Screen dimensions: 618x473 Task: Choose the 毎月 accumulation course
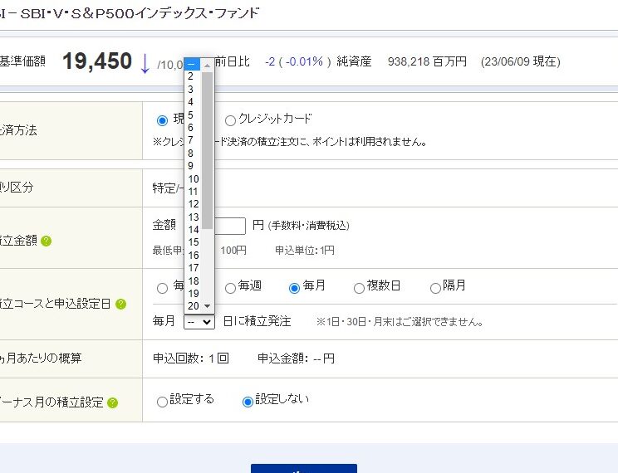[x=294, y=288]
